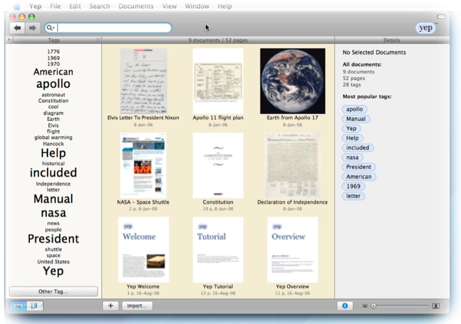The width and height of the screenshot is (461, 324).
Task: Click the Other Tag... button
Action: (53, 291)
